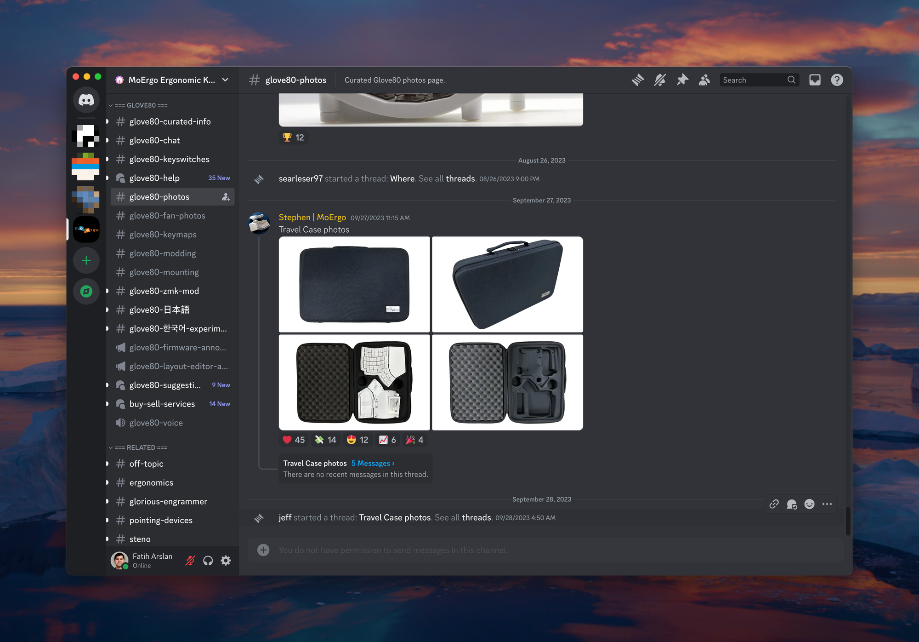
Task: Open the glove80-keymaps channel
Action: coord(163,235)
